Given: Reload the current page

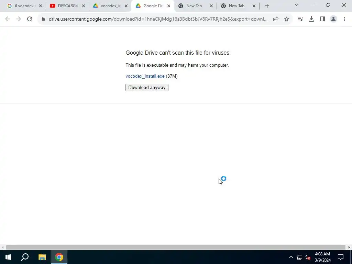Looking at the screenshot, I should coord(30,19).
